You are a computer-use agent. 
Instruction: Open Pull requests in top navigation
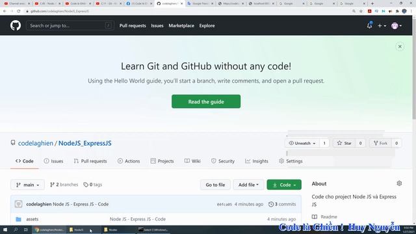point(133,26)
